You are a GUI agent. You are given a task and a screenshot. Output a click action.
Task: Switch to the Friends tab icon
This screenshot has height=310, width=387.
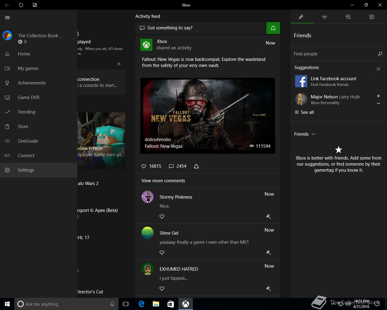301,17
